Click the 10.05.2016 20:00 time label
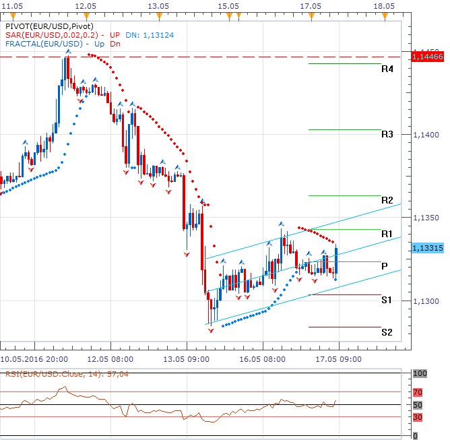Viewport: 450px width, 440px height. tap(34, 359)
